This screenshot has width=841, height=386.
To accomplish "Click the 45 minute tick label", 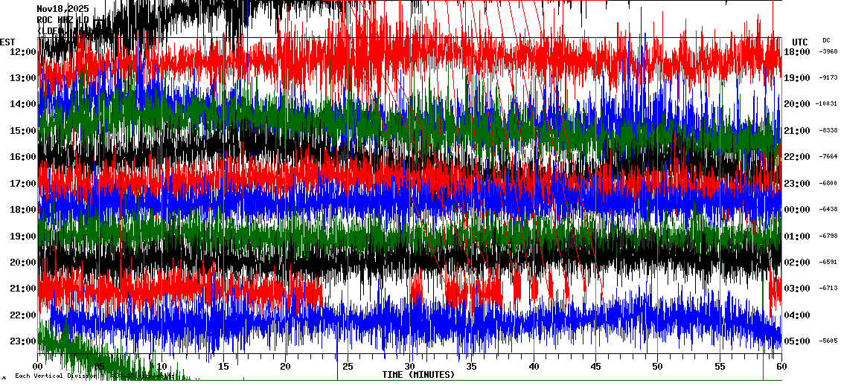I will (595, 367).
